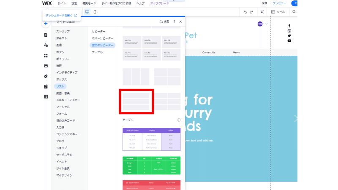Viewport: 338px width, 190px height.
Task: Click the Wix logo
Action: click(x=47, y=3)
